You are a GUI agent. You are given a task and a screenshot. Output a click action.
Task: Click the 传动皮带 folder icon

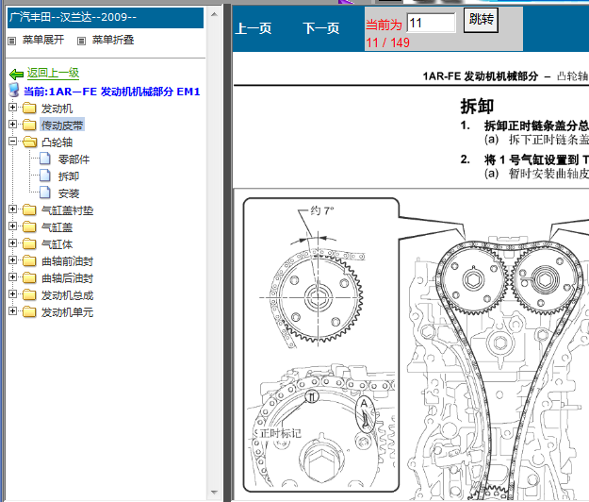click(29, 125)
